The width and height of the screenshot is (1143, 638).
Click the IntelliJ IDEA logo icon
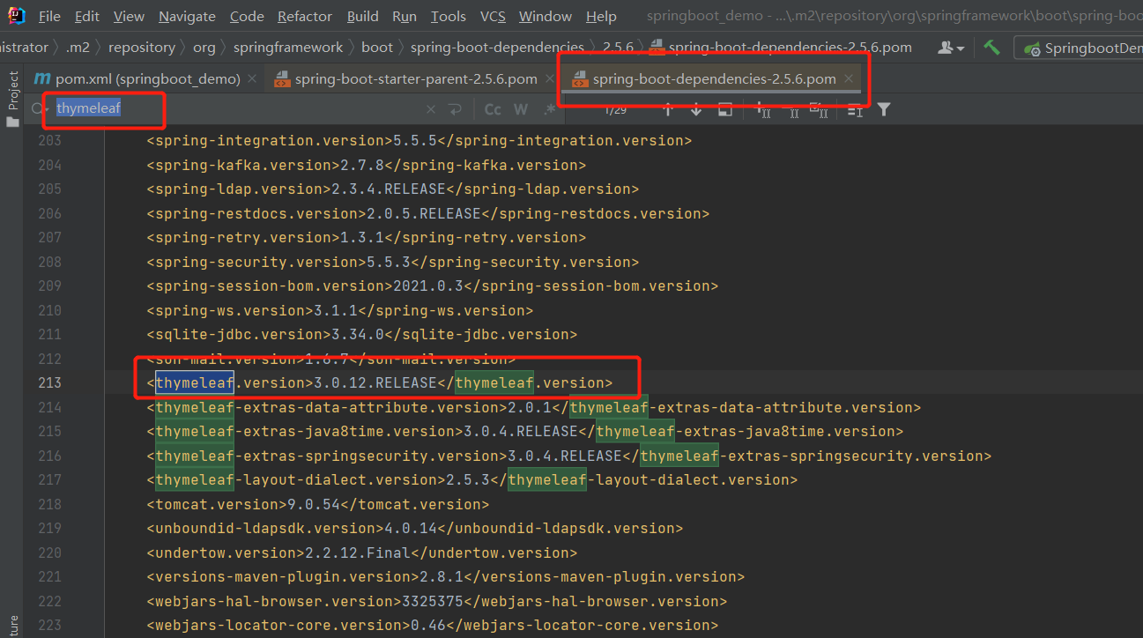click(x=17, y=16)
